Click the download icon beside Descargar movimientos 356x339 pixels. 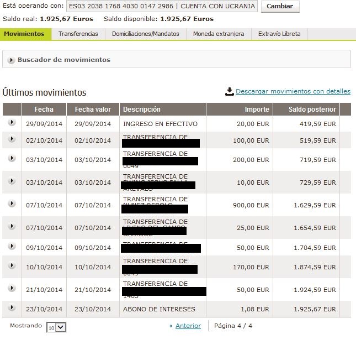tap(230, 92)
